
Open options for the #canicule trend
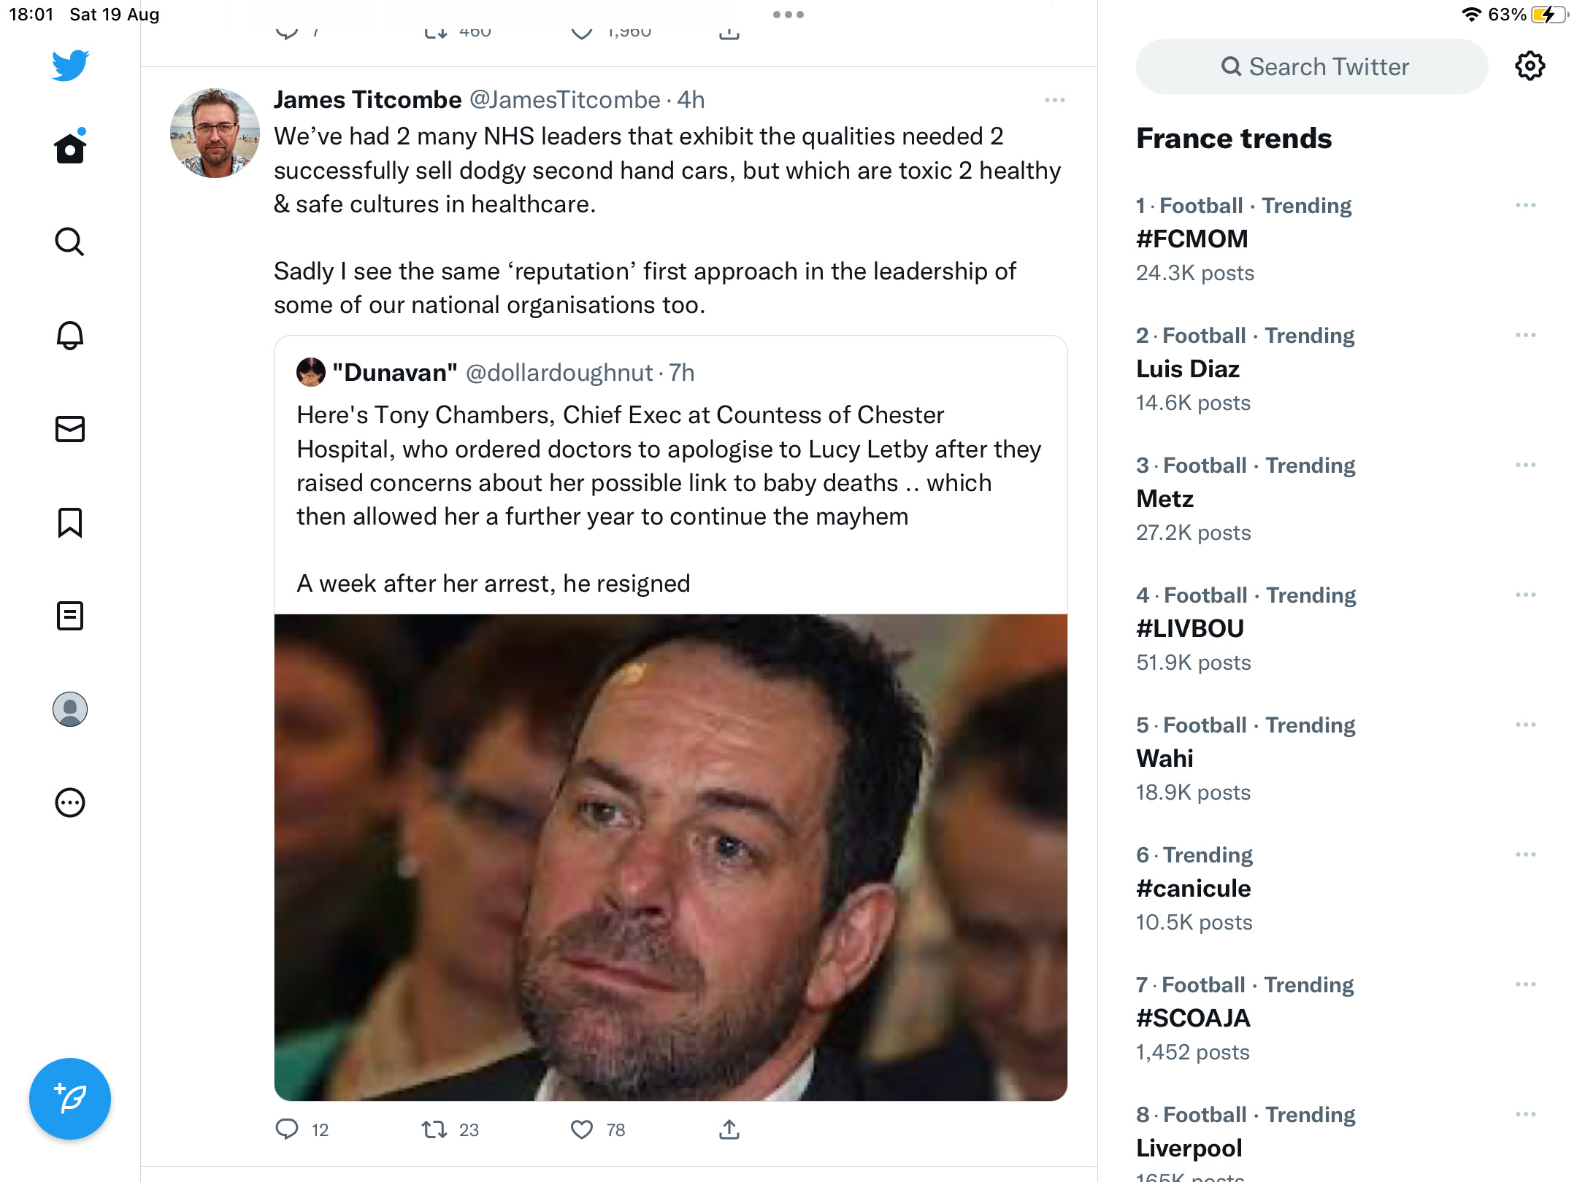point(1526,855)
